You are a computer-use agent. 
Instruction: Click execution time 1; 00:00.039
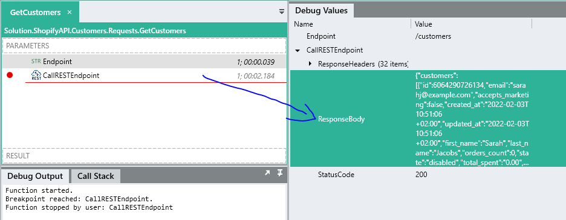click(256, 62)
